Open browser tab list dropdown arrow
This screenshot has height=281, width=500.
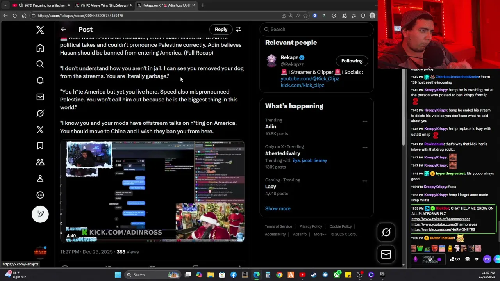[5, 5]
